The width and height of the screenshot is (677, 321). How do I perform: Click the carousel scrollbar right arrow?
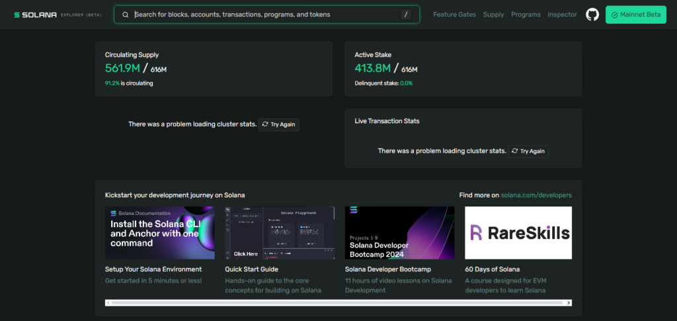[569, 303]
